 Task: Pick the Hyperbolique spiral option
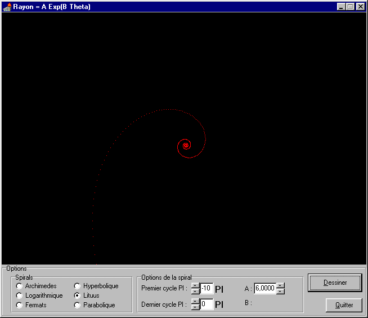point(78,286)
